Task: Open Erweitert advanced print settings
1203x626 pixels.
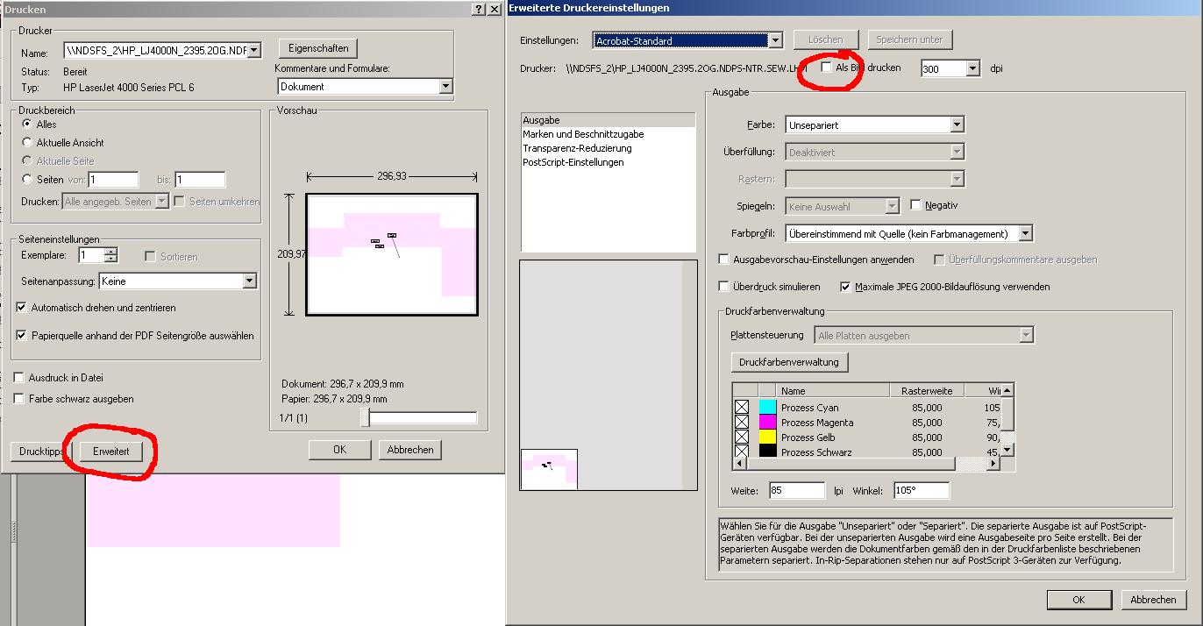Action: click(x=110, y=452)
